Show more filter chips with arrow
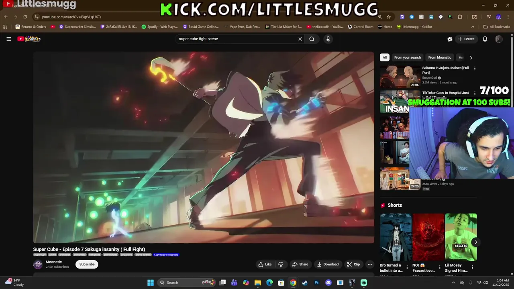Screen dimensions: 514x289 (x=471, y=57)
